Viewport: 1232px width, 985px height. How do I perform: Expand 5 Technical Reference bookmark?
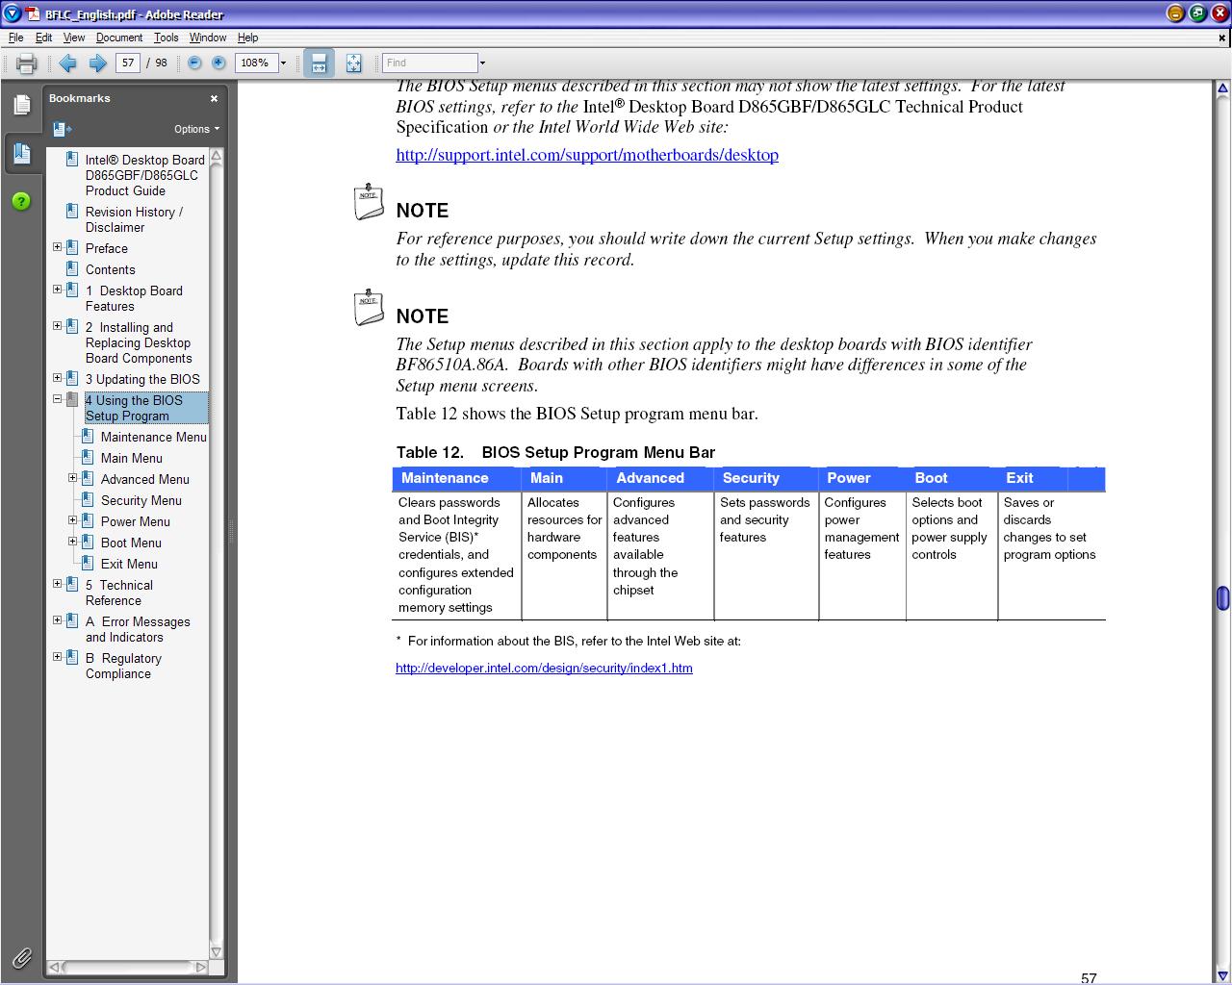click(x=57, y=584)
